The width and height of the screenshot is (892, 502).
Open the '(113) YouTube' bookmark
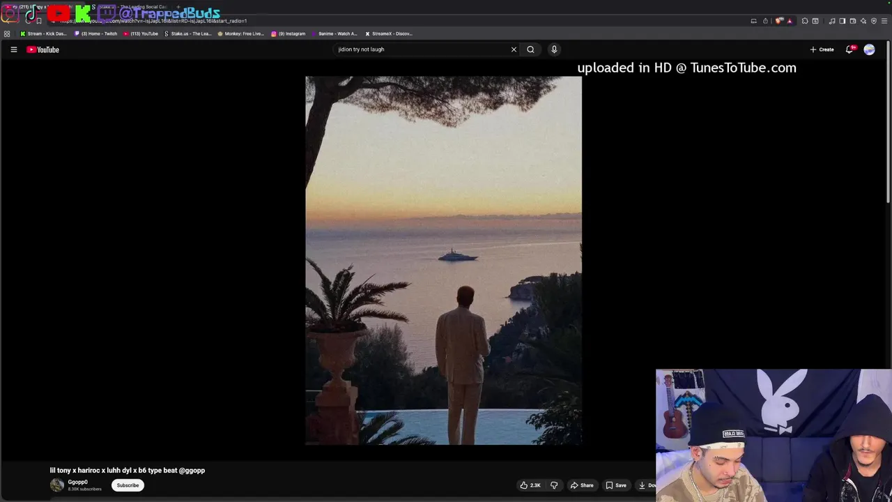click(x=141, y=33)
